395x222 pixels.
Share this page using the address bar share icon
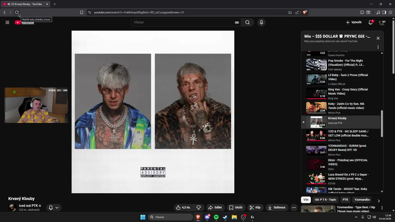coord(297,12)
